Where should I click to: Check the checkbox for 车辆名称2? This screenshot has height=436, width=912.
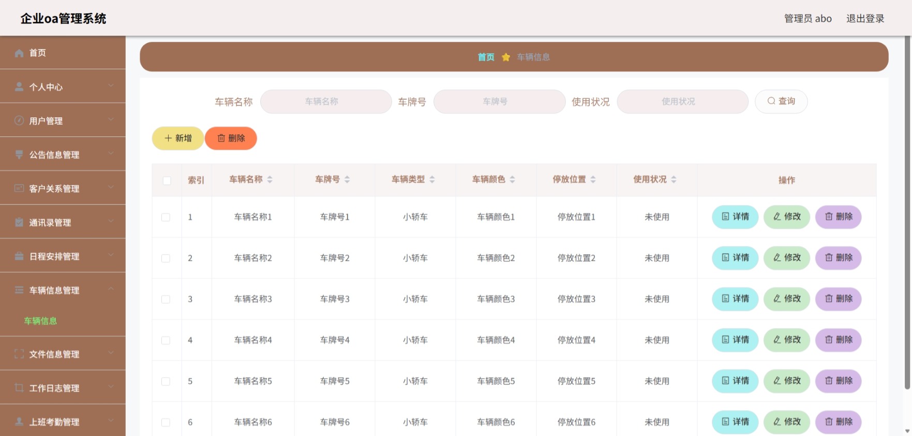click(166, 258)
